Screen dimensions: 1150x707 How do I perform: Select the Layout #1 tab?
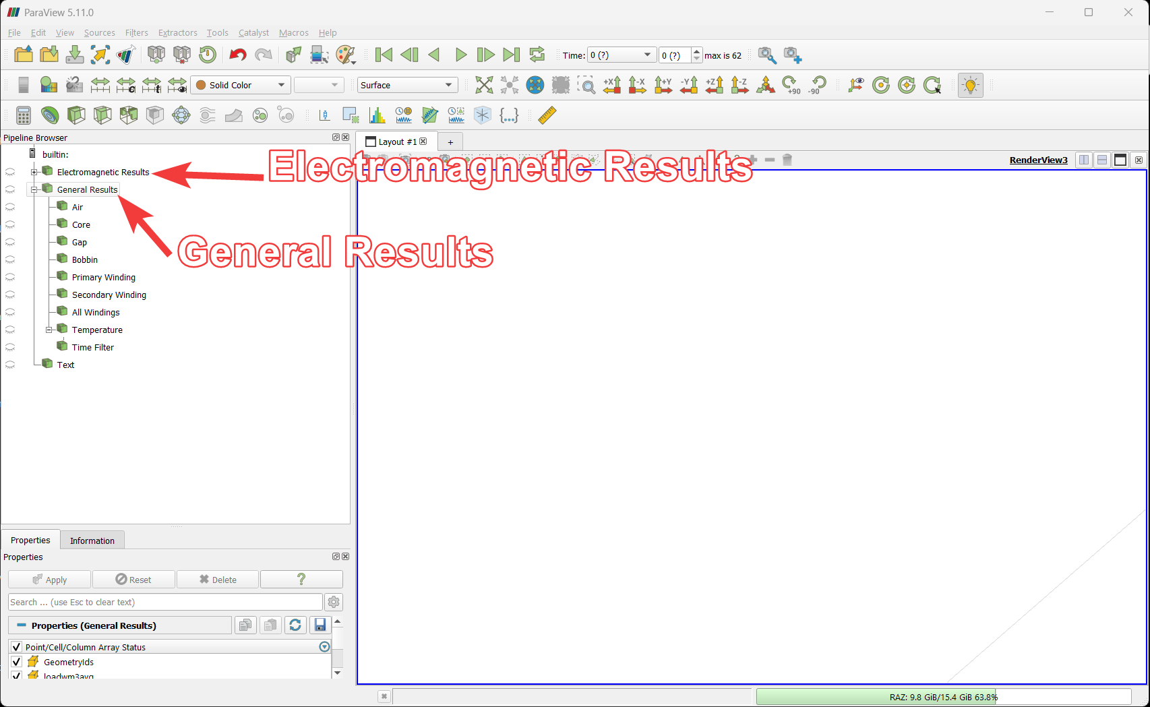(x=396, y=142)
